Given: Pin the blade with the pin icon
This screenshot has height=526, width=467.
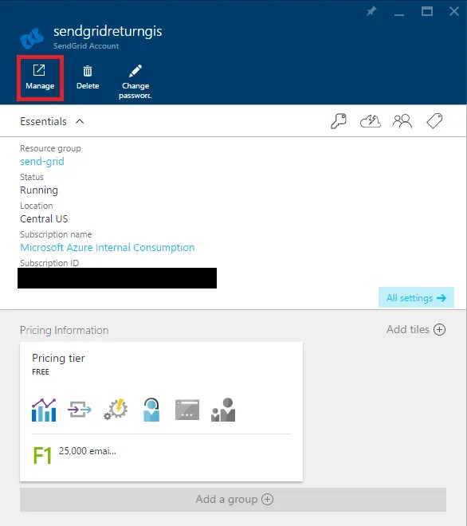Looking at the screenshot, I should [371, 12].
